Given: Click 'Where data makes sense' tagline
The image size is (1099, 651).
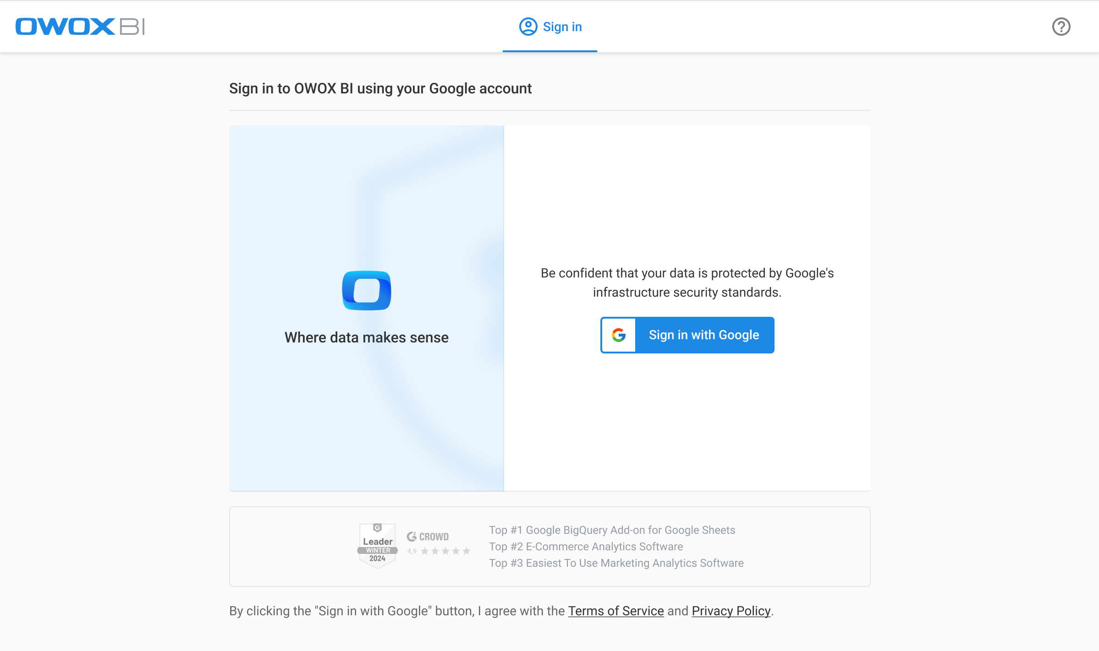Looking at the screenshot, I should 367,337.
